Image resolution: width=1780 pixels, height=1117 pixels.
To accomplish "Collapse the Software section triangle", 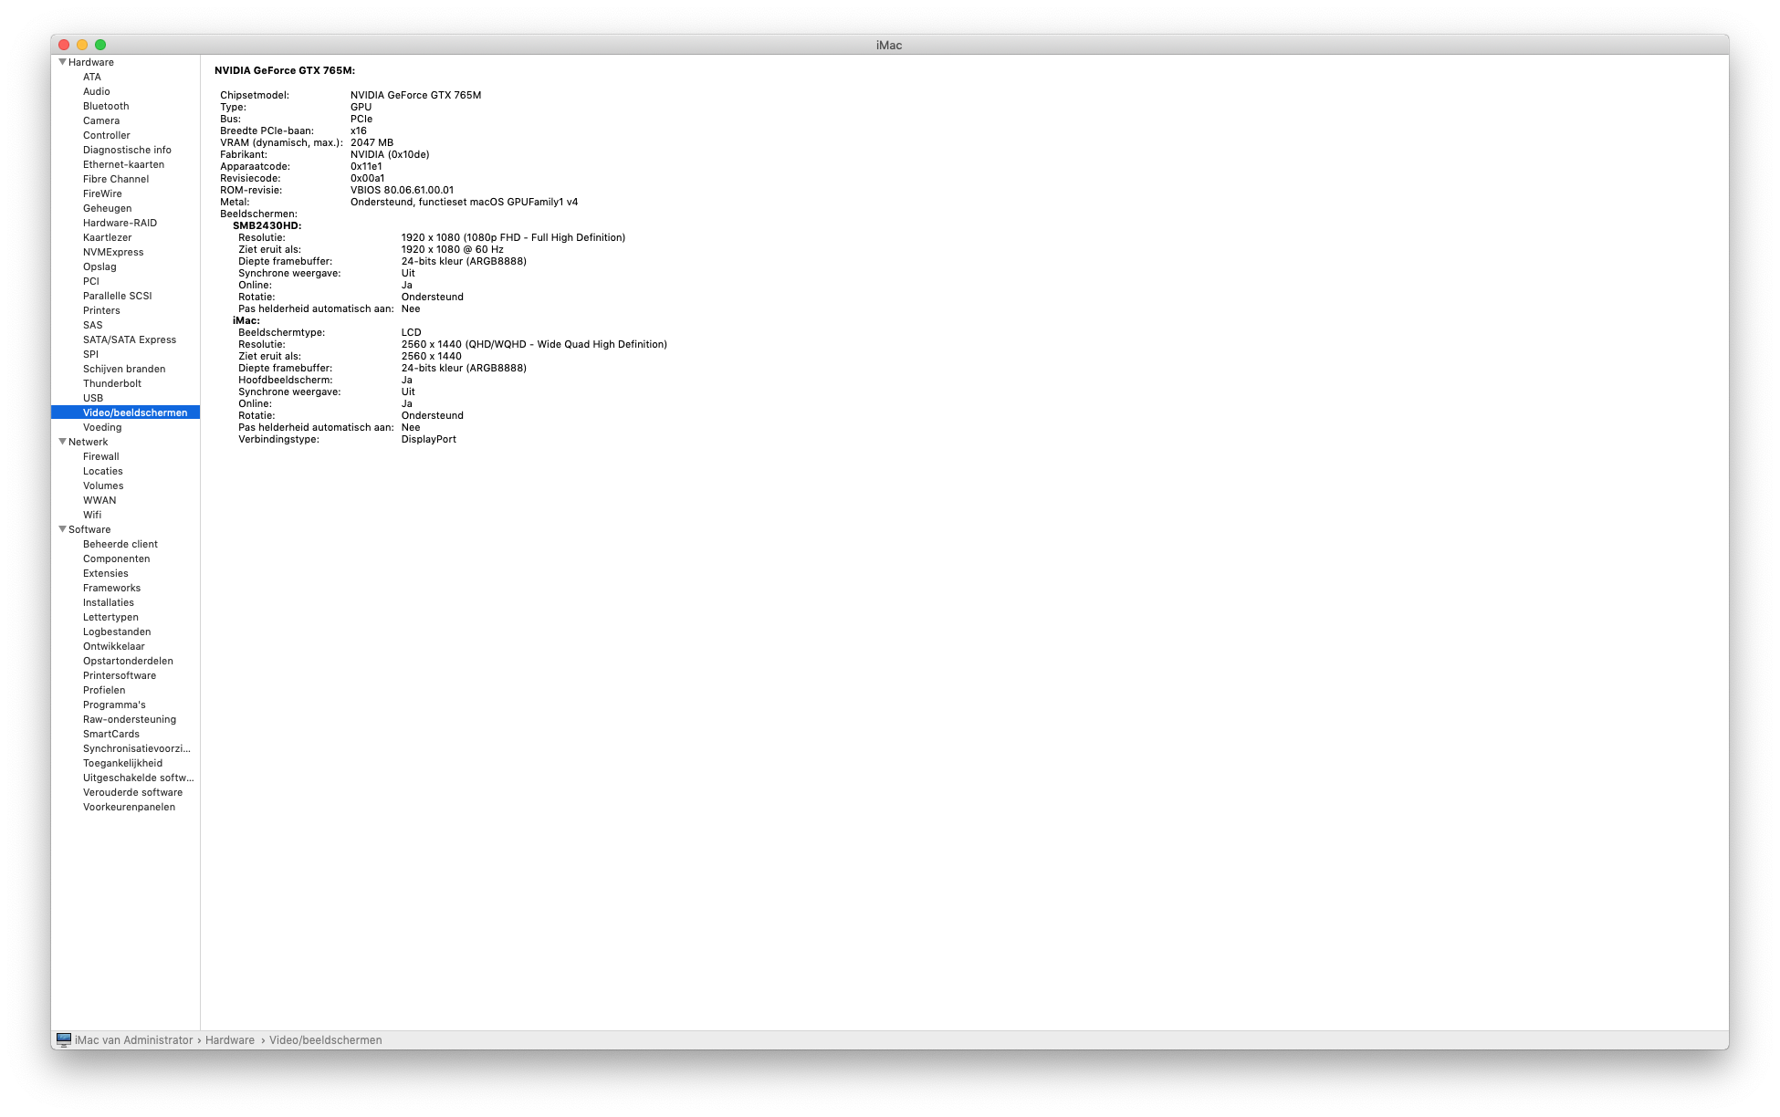I will tap(62, 529).
